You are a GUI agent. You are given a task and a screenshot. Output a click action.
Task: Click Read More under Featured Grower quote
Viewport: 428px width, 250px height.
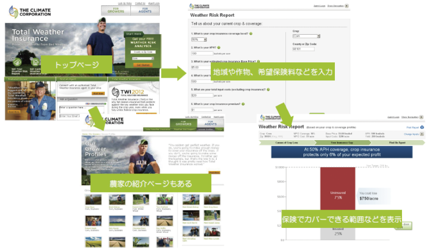[x=14, y=112]
